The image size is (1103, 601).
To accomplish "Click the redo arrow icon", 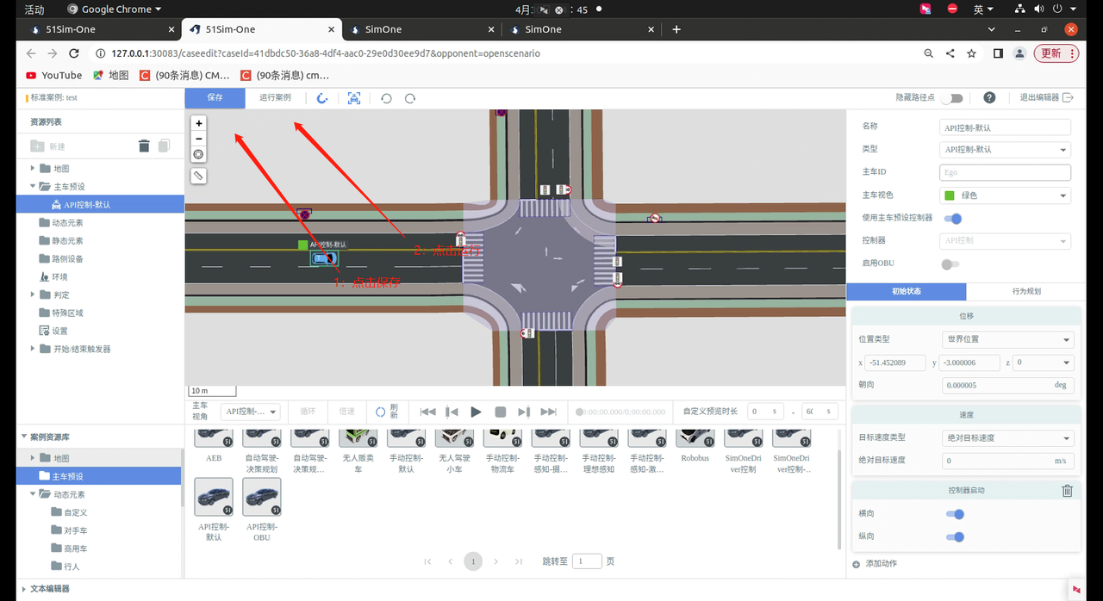I will pyautogui.click(x=410, y=98).
